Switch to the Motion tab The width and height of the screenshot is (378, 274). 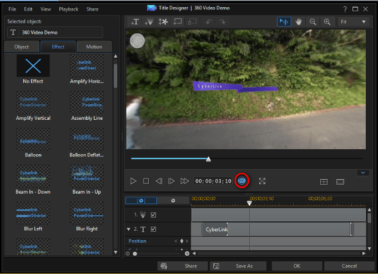pos(94,47)
